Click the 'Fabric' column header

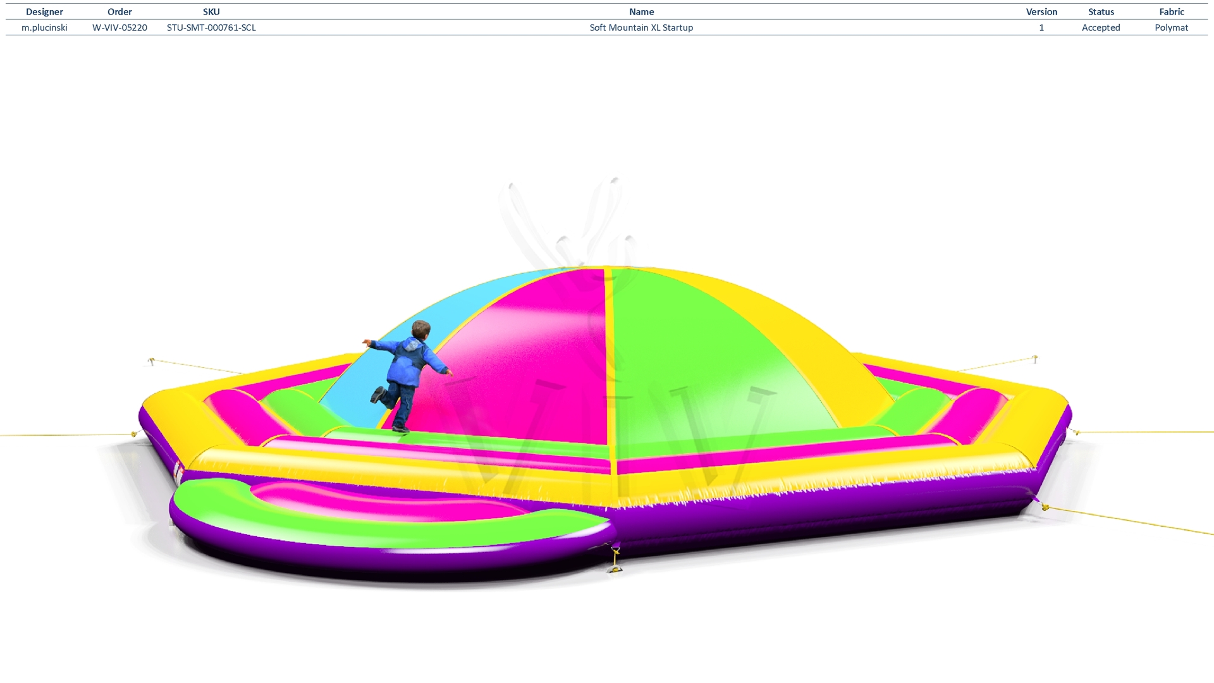(1171, 12)
